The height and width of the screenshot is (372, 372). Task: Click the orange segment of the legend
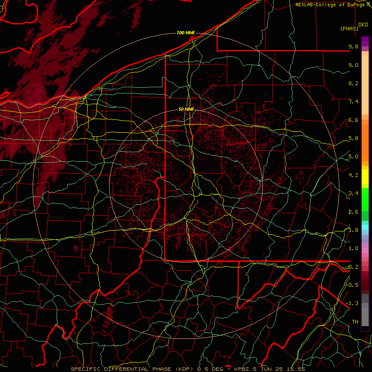click(x=365, y=142)
